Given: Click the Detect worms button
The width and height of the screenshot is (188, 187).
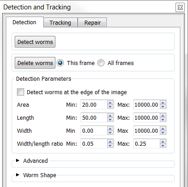Looking at the screenshot, I should coord(35,42).
